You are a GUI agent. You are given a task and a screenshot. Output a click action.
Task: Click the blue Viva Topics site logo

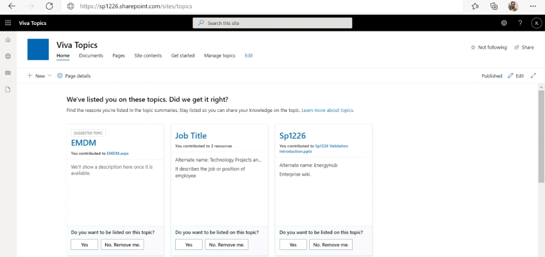tap(38, 49)
